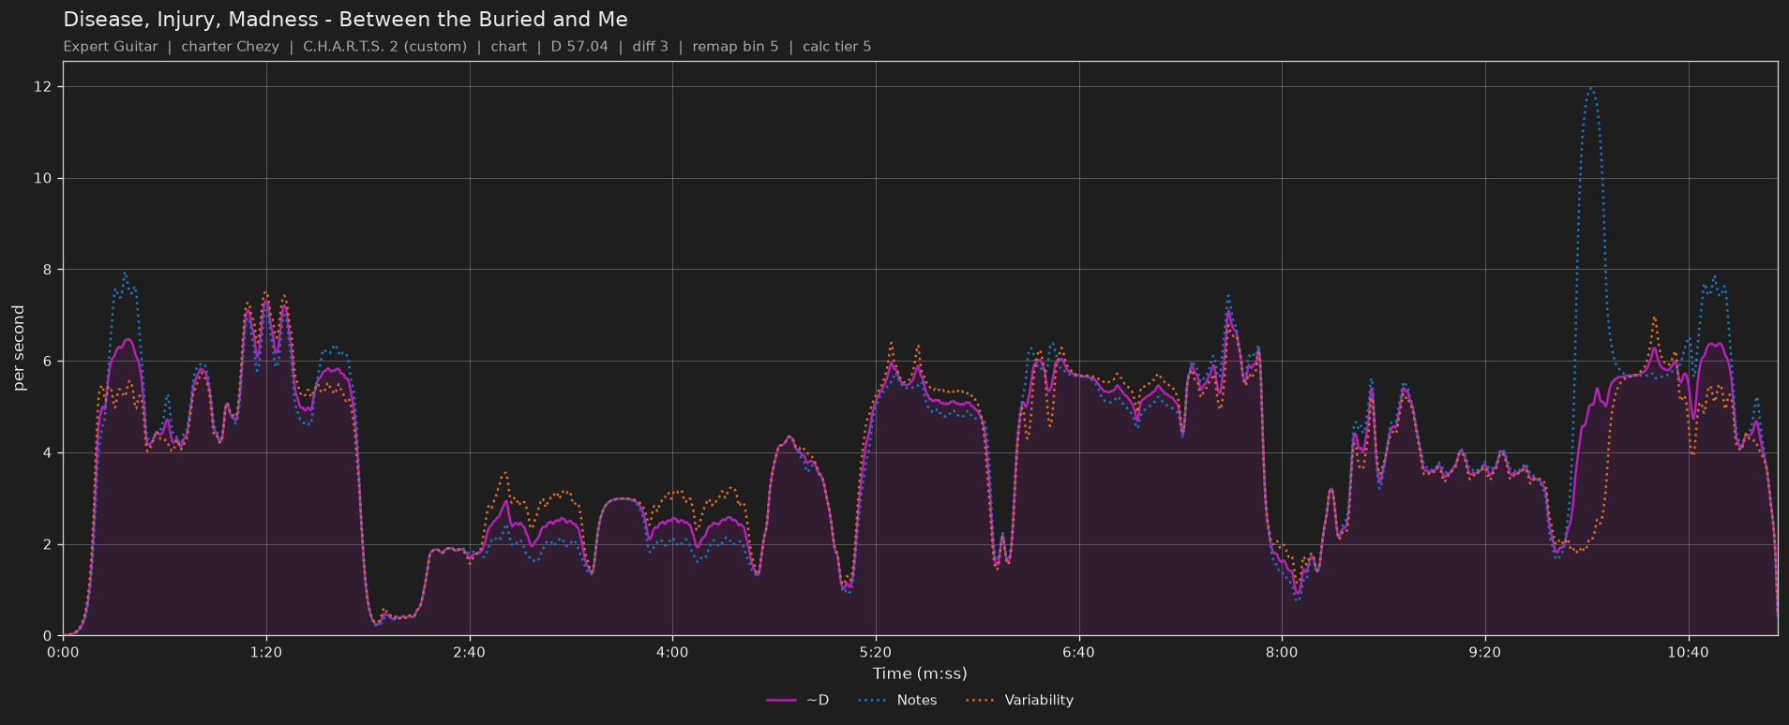Click the "Time (m:ss)" x-axis label
1789x725 pixels.
coord(920,673)
